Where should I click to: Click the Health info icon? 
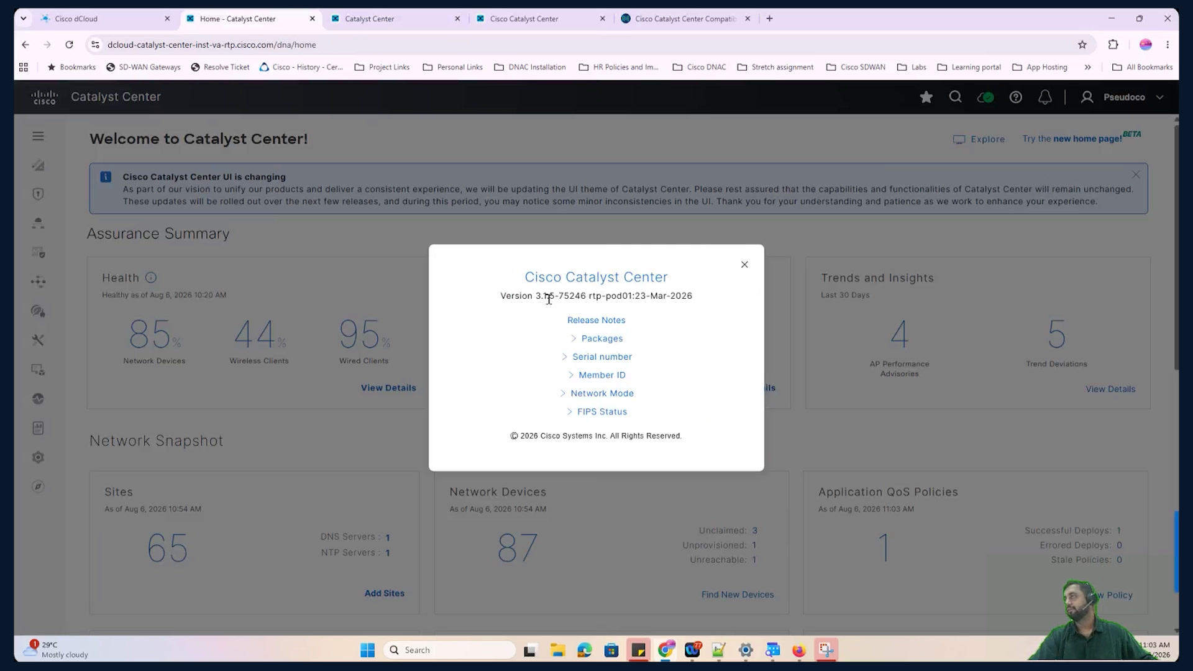(x=151, y=278)
